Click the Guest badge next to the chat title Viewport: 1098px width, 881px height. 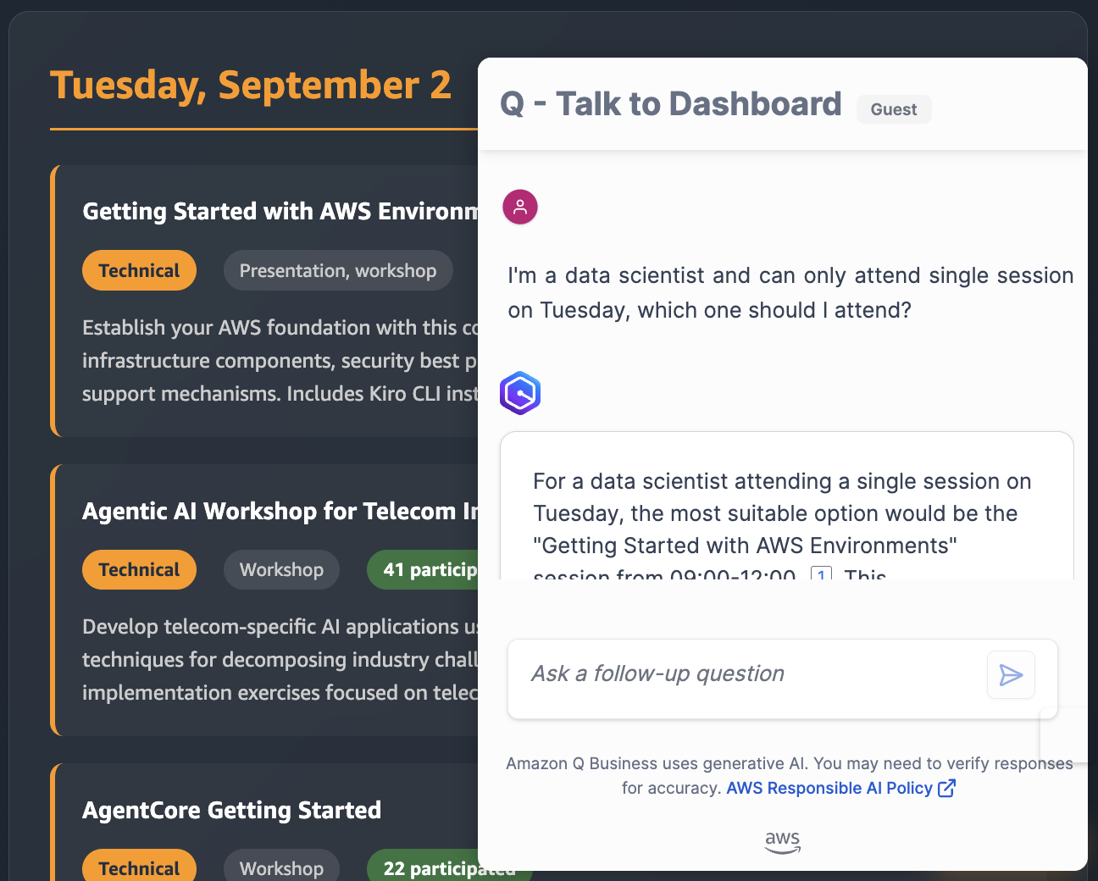tap(894, 109)
